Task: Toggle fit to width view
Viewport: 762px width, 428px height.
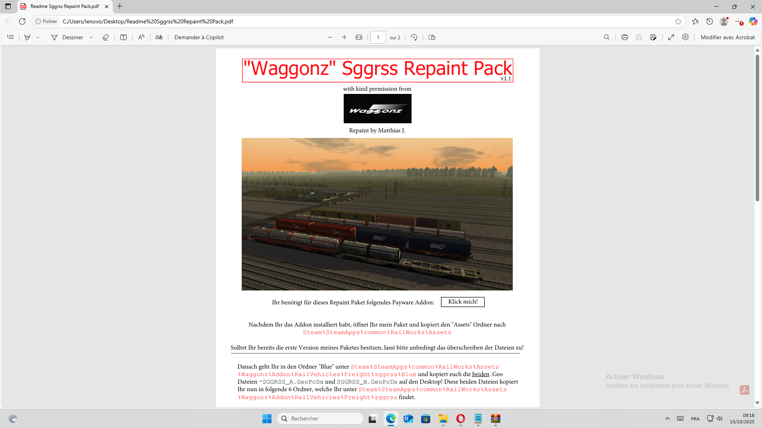Action: 359,37
